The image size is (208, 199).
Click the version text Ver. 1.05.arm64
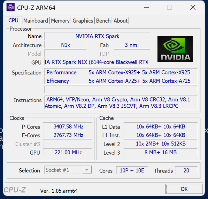pos(59,191)
